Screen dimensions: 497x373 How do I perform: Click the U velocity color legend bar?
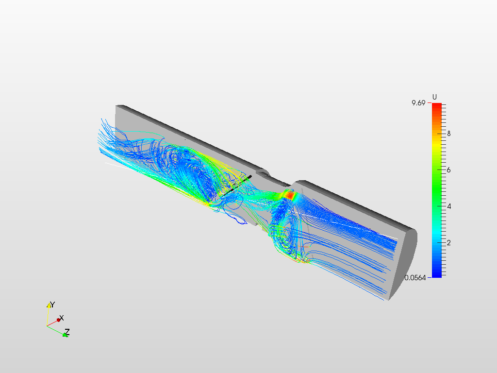point(436,190)
